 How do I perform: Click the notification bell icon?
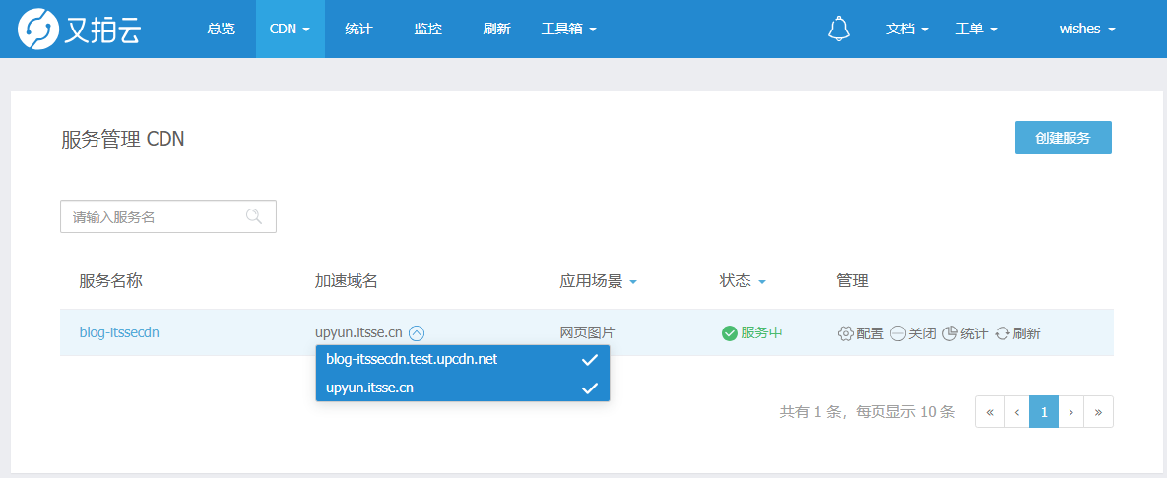839,29
